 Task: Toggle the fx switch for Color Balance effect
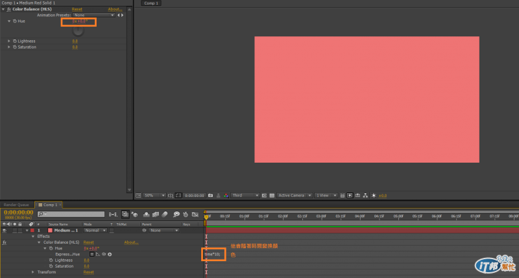pos(5,242)
